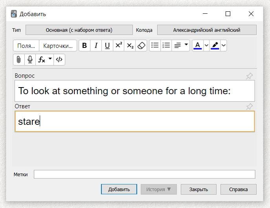Attach a media file with paperclip
Viewport: 270px width, 208px height.
click(x=19, y=60)
